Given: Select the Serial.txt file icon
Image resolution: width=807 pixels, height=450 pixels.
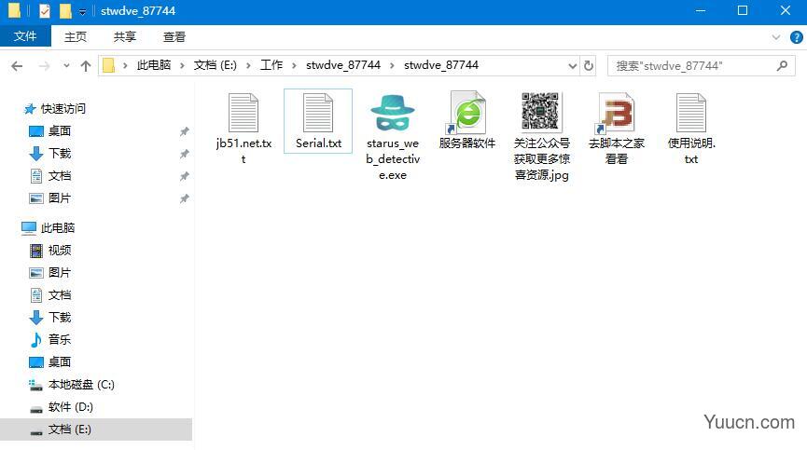Looking at the screenshot, I should (x=318, y=113).
